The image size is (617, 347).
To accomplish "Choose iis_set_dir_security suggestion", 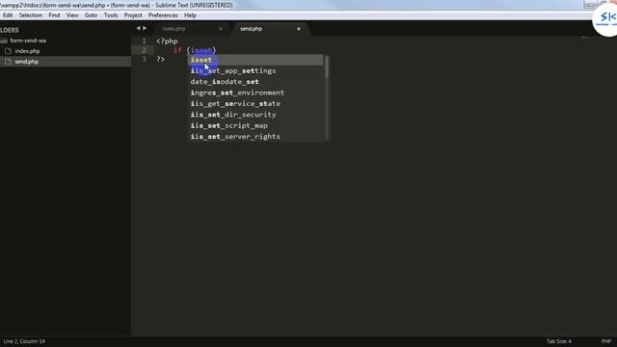I will point(255,115).
